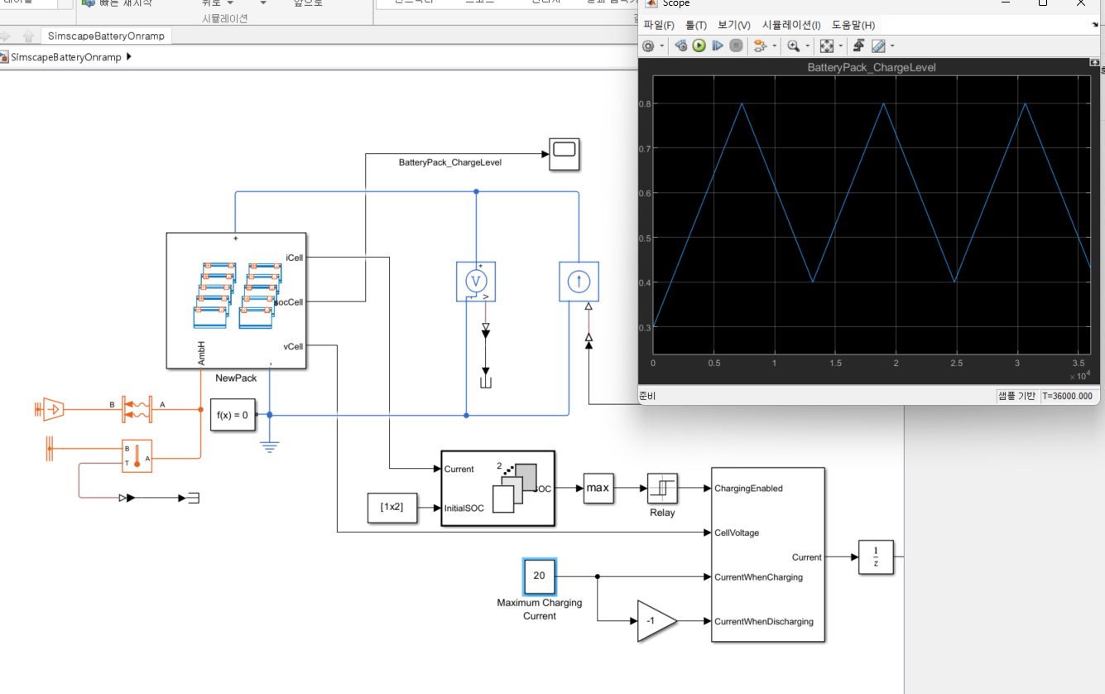
Task: Click the Step Back icon in Scope
Action: pos(681,46)
